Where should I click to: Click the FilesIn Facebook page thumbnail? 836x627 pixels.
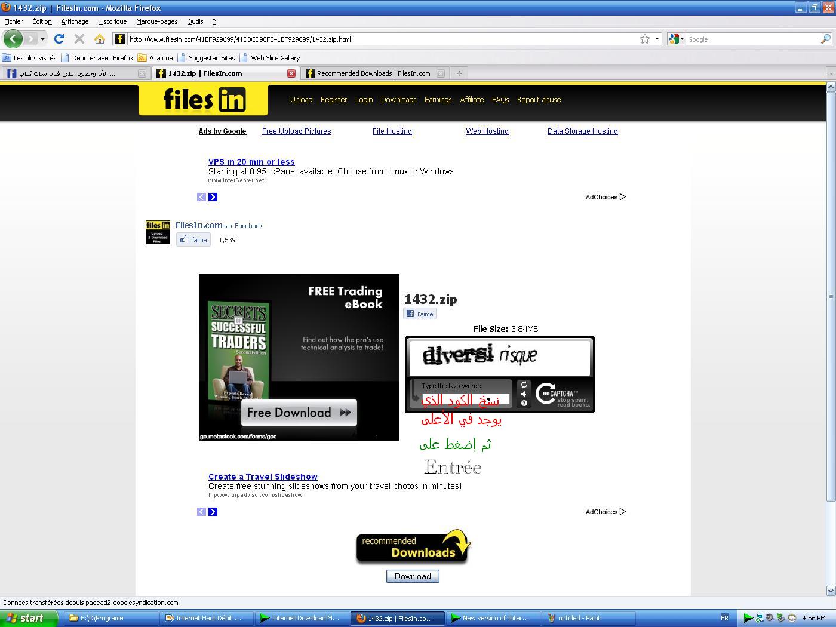[x=158, y=232]
